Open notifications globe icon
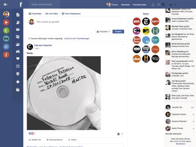This screenshot has width=196, height=147. pos(163,4)
